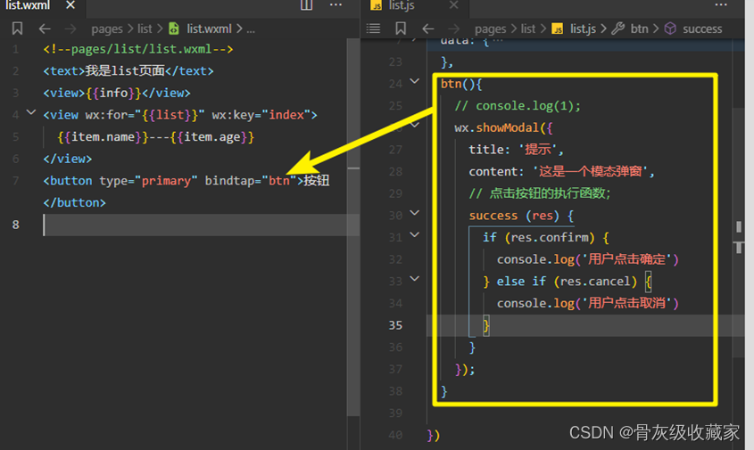Click 'wx:key="index"' attribute
The image size is (754, 450).
261,115
